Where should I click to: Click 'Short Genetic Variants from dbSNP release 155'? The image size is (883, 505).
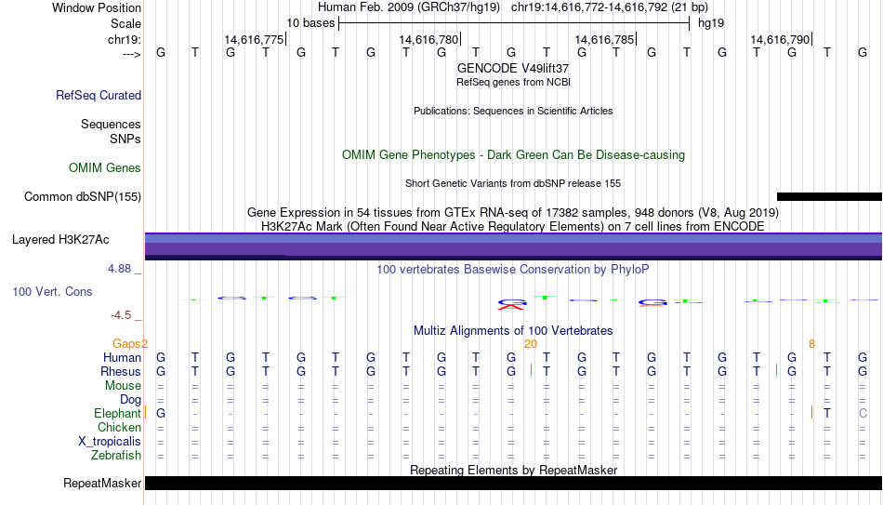tap(513, 184)
